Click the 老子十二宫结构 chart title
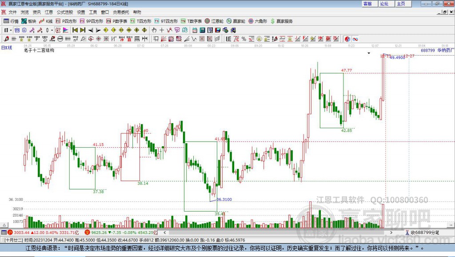Viewport: 455px width, 257px height. pyautogui.click(x=39, y=50)
